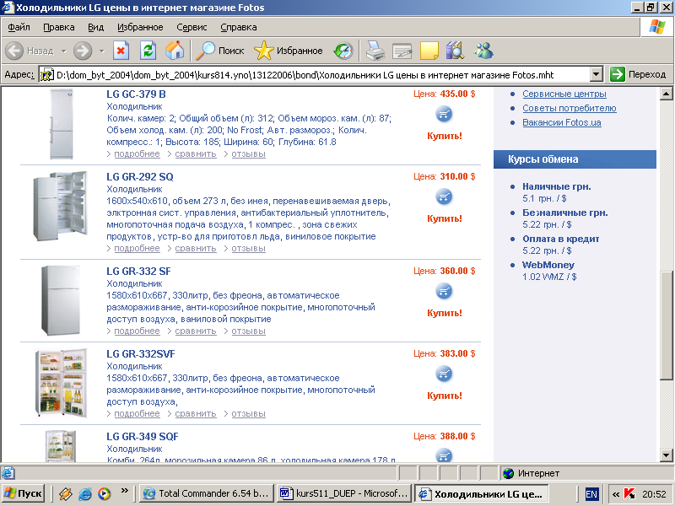Go back with the Назад button
The height and width of the screenshot is (506, 675).
30,51
